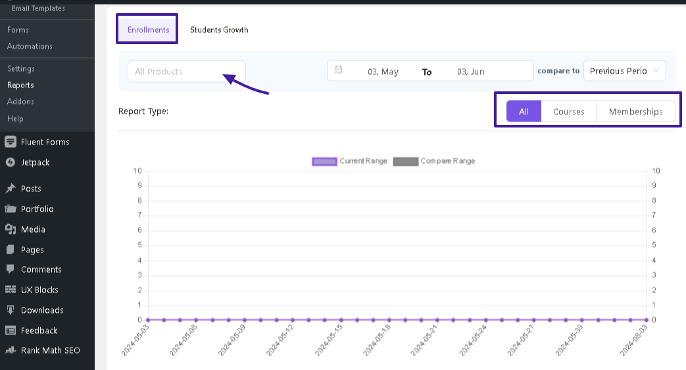
Task: Open Help submenu item
Action: [x=15, y=118]
